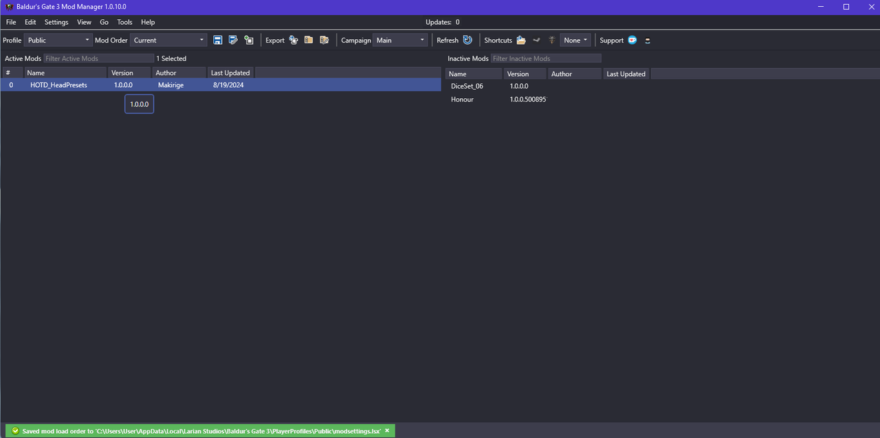Image resolution: width=880 pixels, height=438 pixels.
Task: Open the Profile dropdown showing Public
Action: click(x=58, y=41)
